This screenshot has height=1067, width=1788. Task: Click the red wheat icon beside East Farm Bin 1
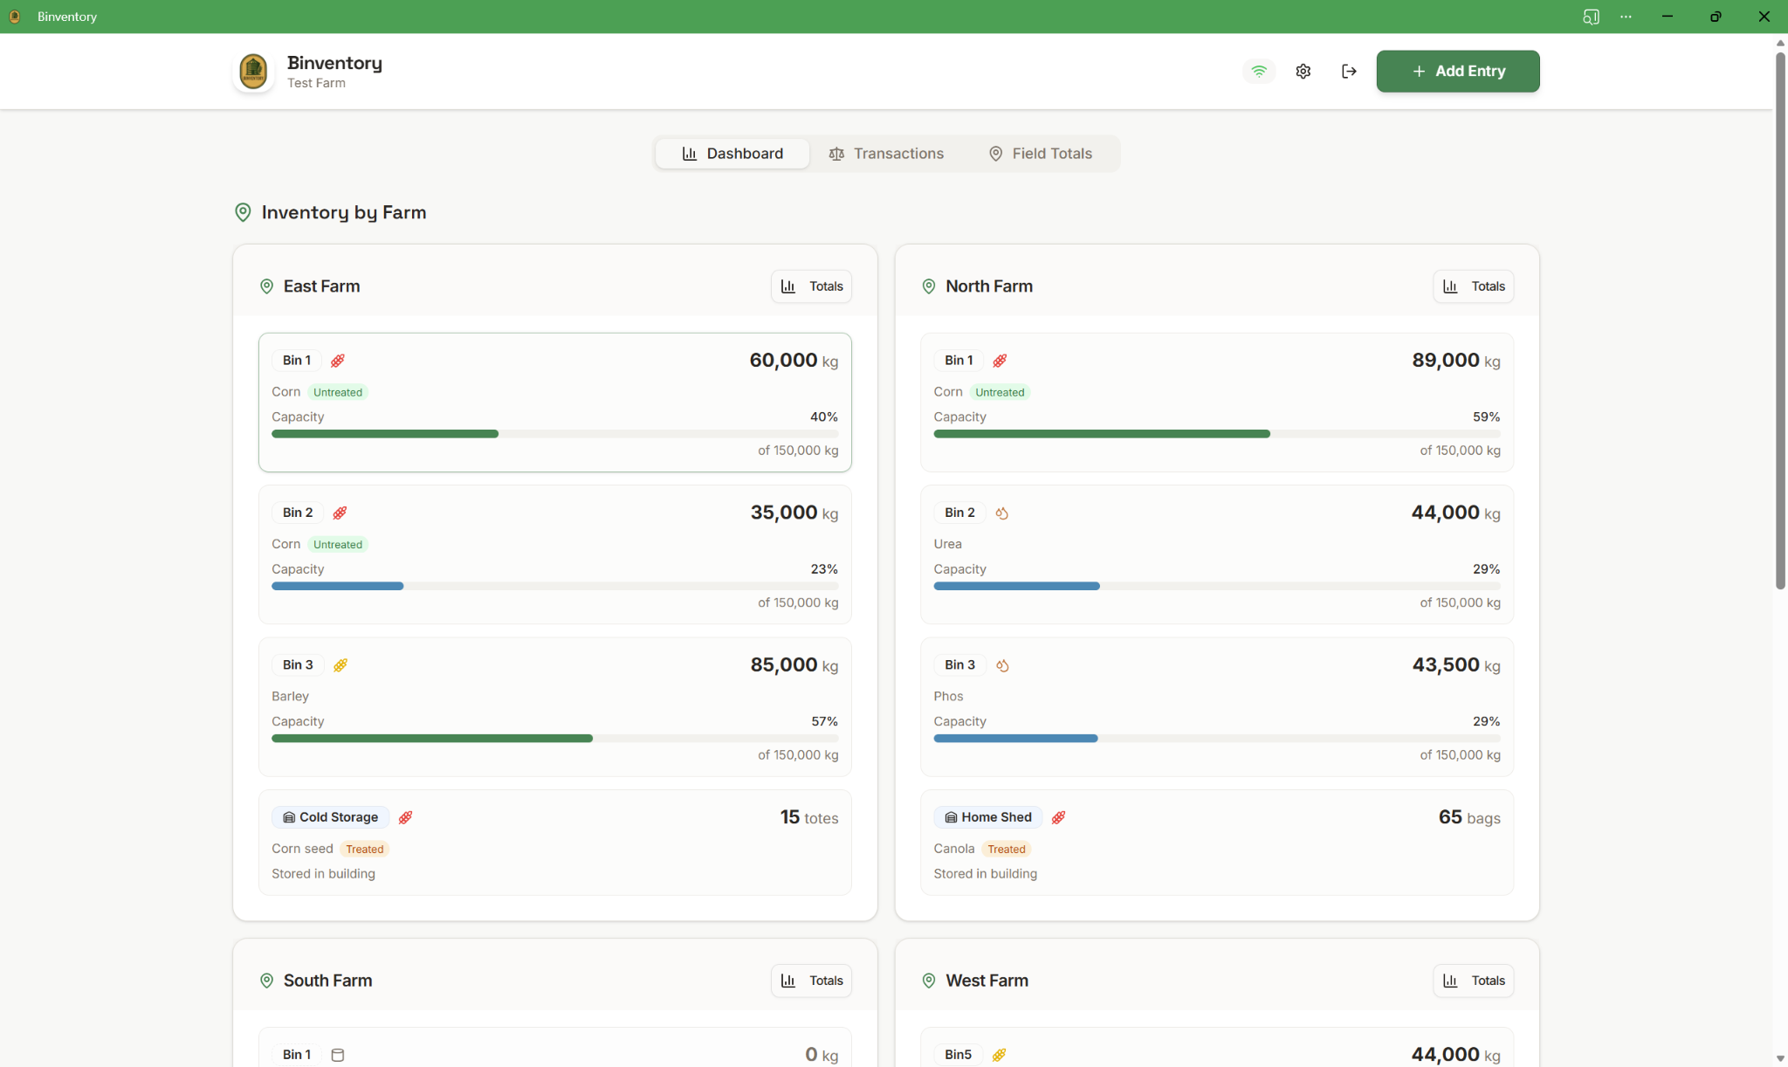tap(337, 360)
